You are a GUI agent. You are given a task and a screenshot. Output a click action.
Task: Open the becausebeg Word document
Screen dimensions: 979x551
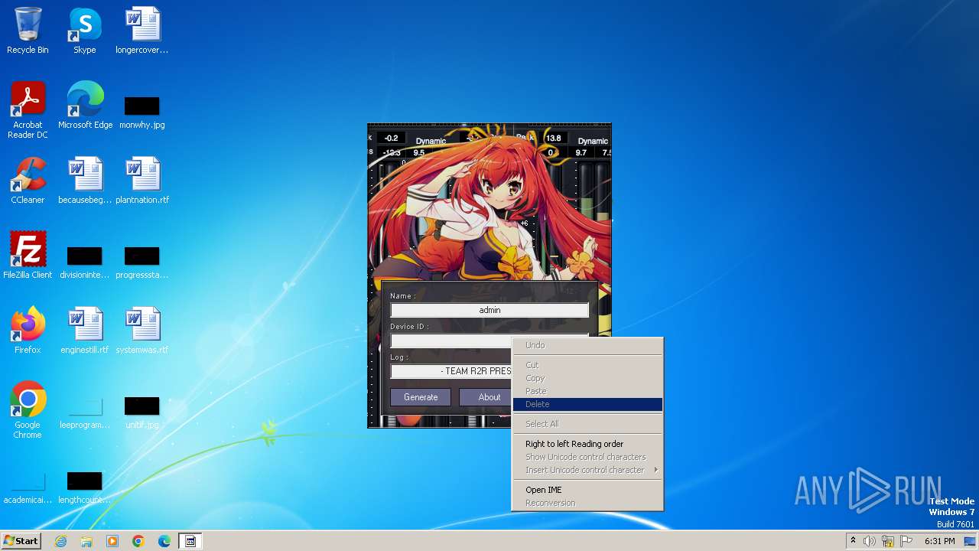click(x=85, y=181)
